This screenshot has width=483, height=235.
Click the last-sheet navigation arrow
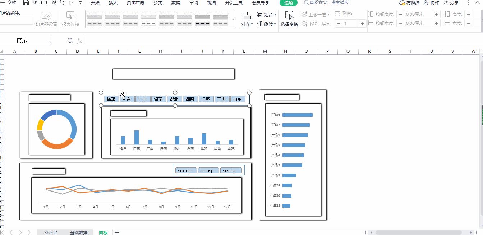click(x=29, y=232)
